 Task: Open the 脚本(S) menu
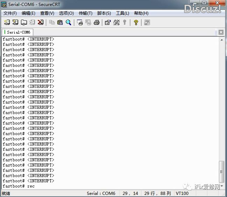104,13
